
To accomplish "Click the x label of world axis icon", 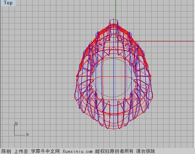I will pos(27,134).
